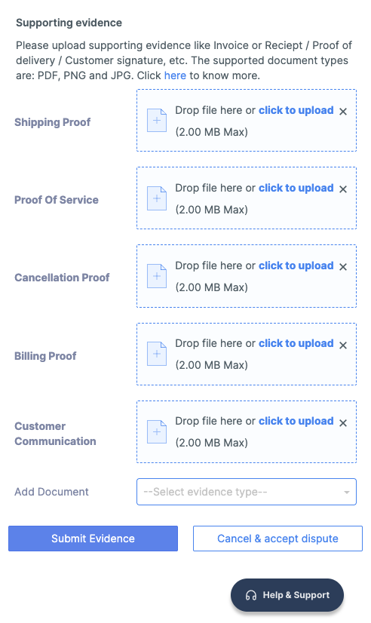
Task: Click 'click to upload' for Shipping Proof
Action: tap(296, 110)
